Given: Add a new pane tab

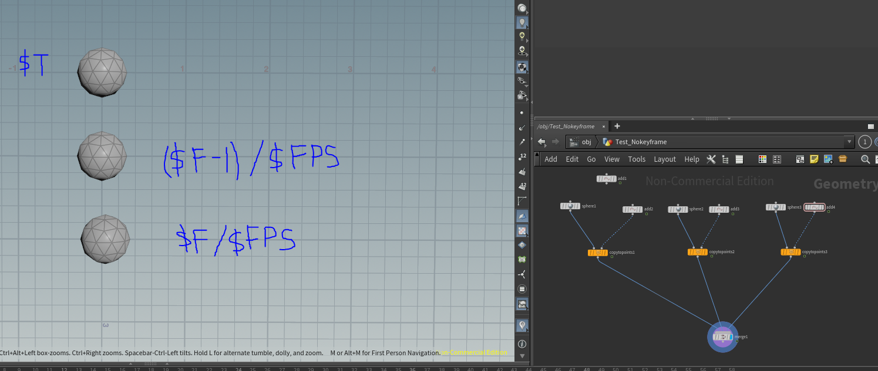Looking at the screenshot, I should click(617, 126).
